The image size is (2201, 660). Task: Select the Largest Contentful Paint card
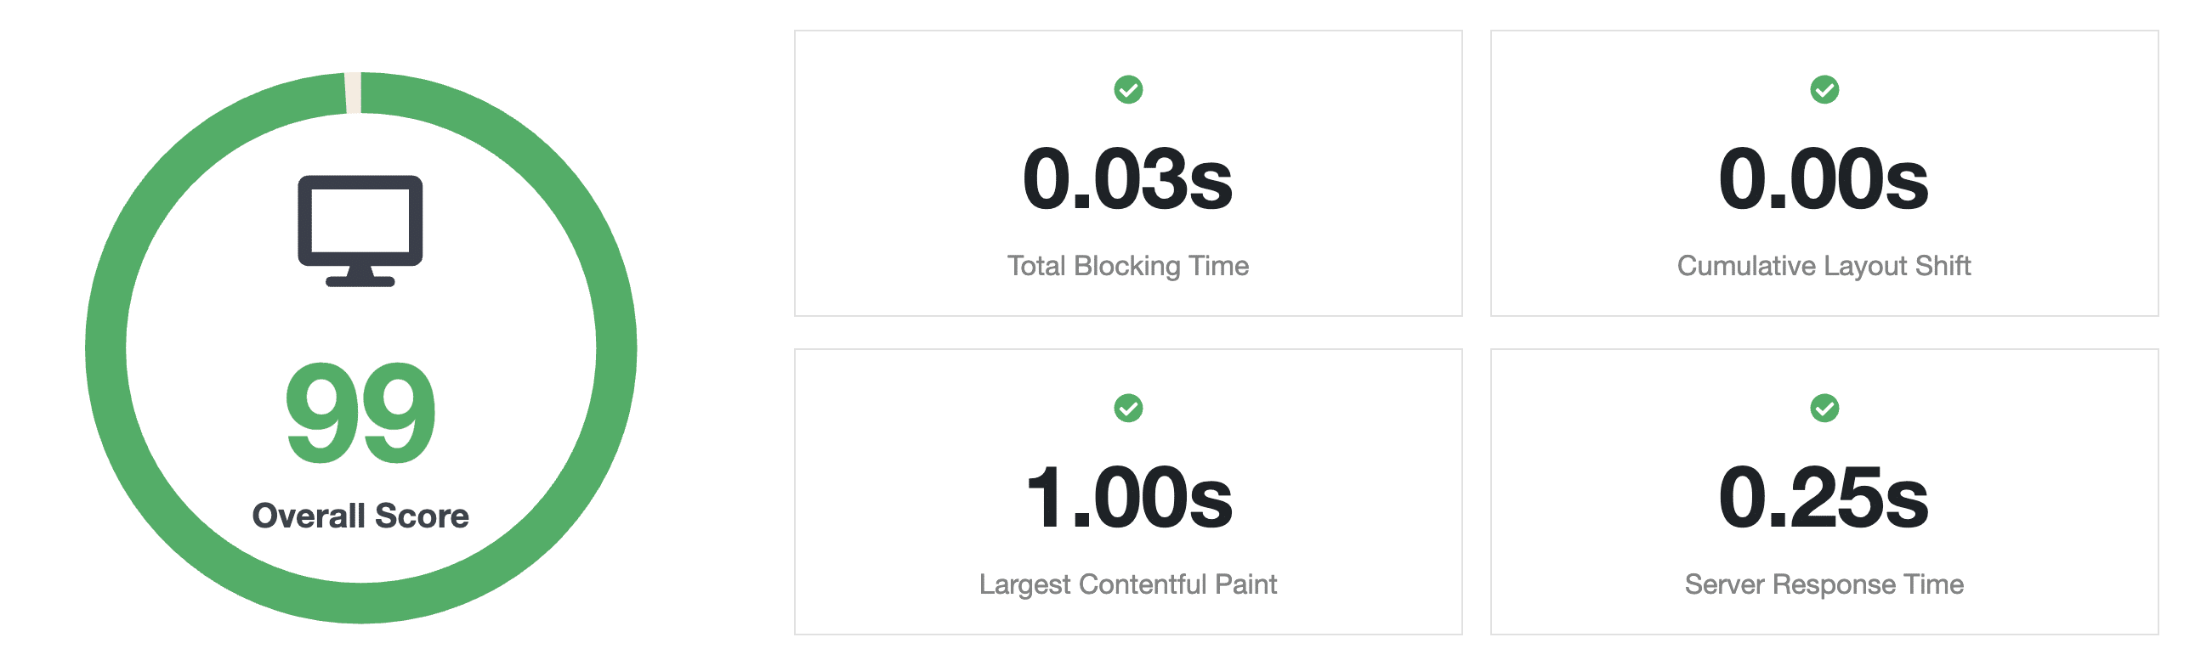tap(1128, 492)
